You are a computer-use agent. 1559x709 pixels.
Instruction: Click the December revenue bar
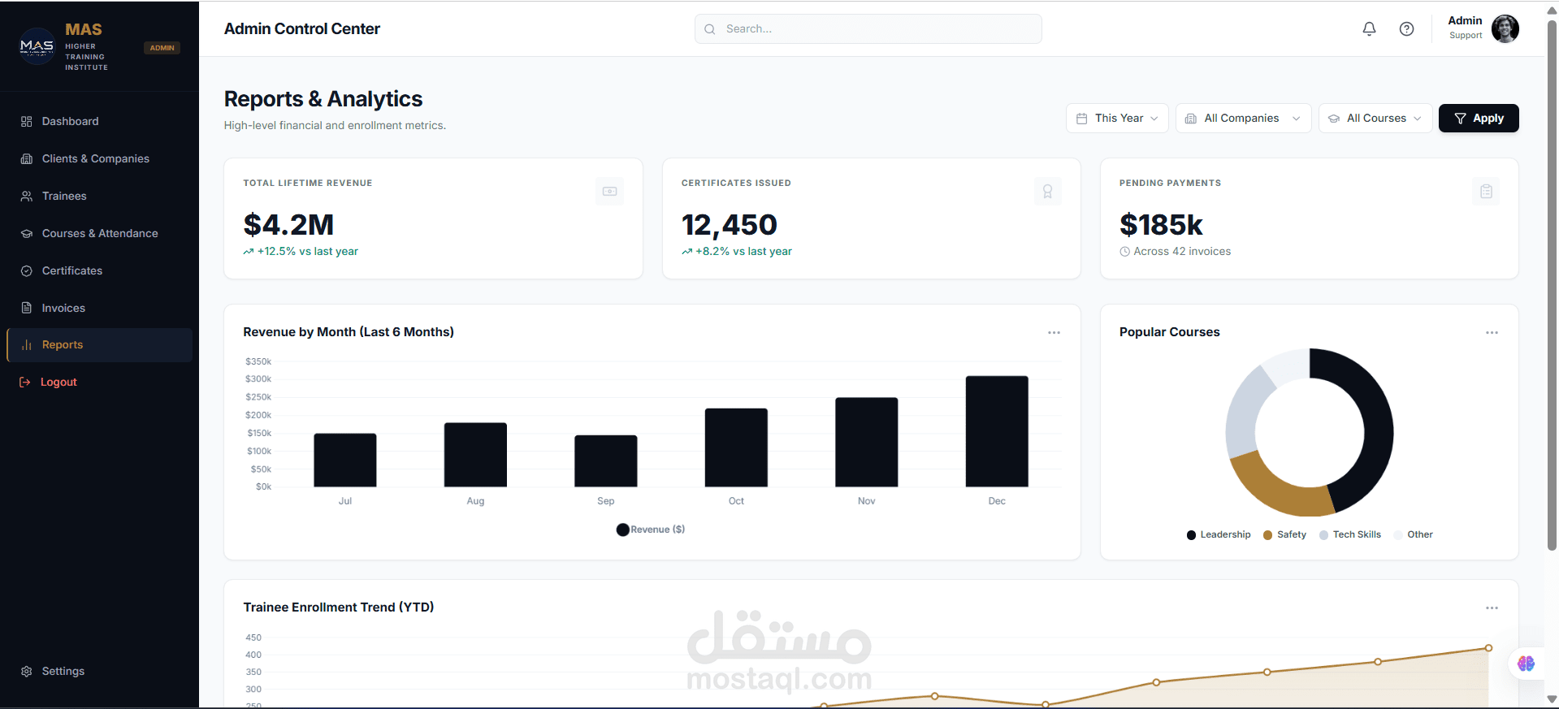pyautogui.click(x=997, y=431)
